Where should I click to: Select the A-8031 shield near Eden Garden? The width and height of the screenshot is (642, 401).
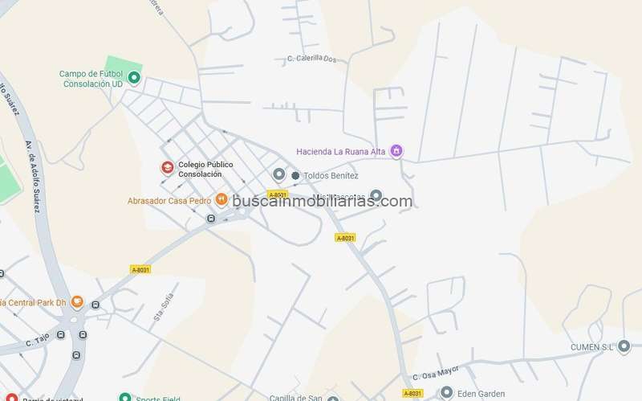(x=412, y=393)
